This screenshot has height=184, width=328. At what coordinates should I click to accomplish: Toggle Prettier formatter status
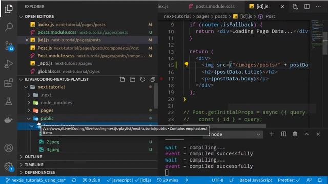pyautogui.click(x=289, y=180)
